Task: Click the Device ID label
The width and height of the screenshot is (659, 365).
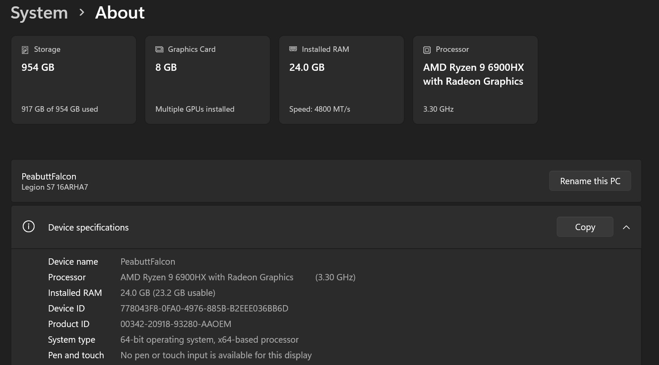Action: pyautogui.click(x=67, y=309)
